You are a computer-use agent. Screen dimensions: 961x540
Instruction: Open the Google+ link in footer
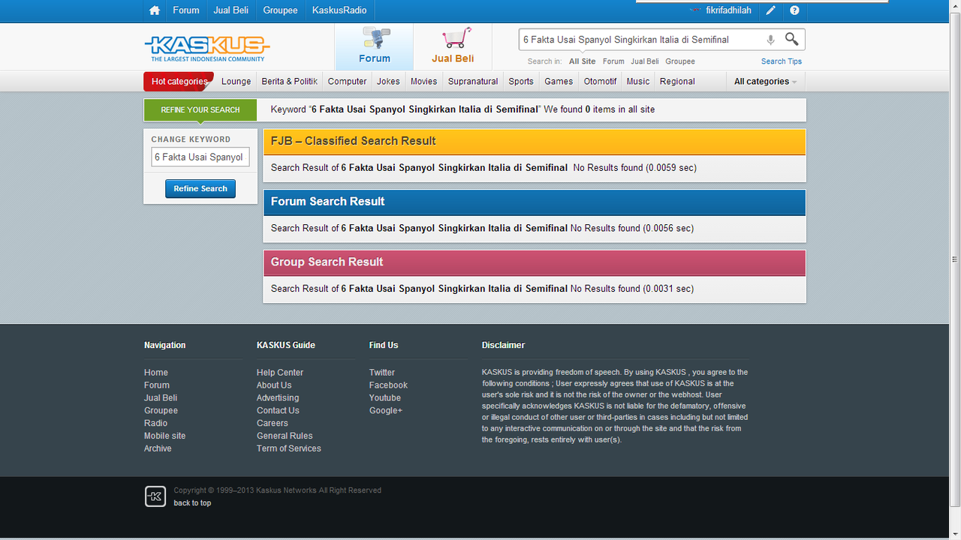pos(386,411)
